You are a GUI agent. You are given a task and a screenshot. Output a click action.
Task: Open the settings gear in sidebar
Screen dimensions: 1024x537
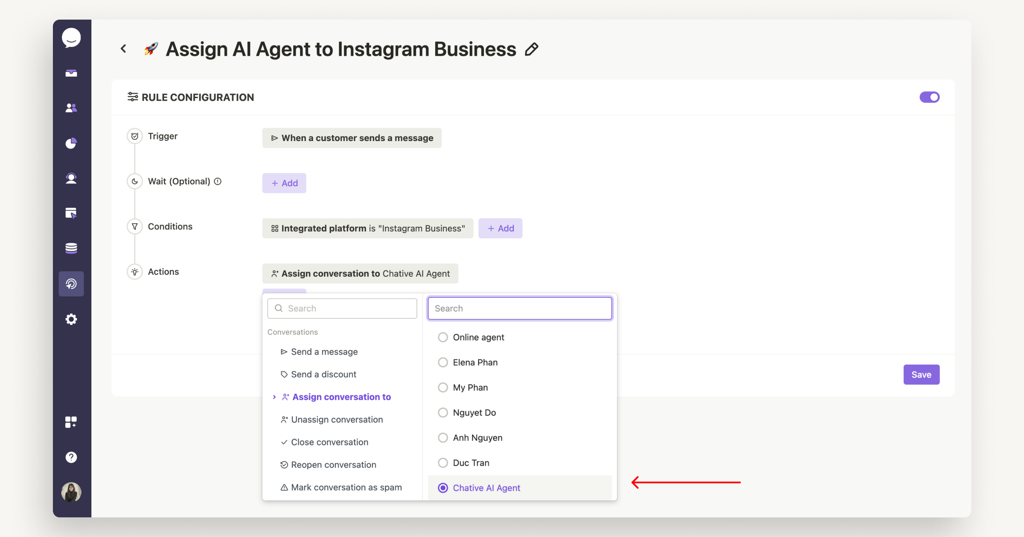coord(71,319)
